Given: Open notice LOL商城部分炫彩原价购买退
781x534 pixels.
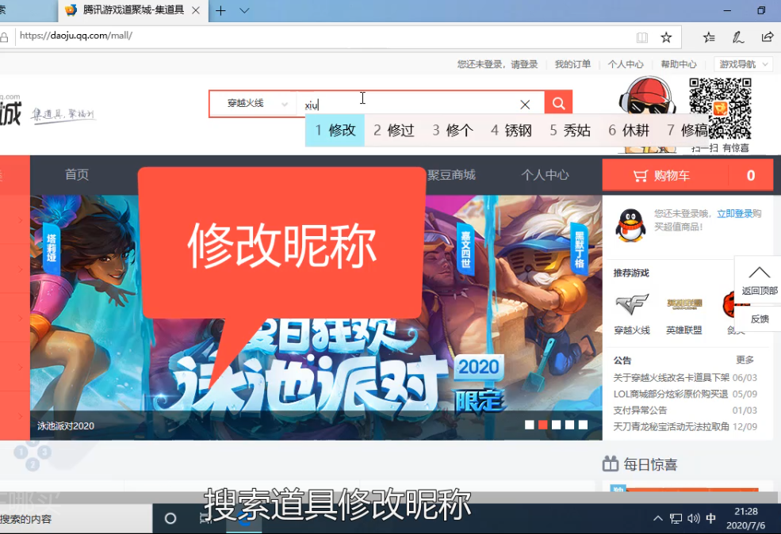Looking at the screenshot, I should tap(671, 394).
